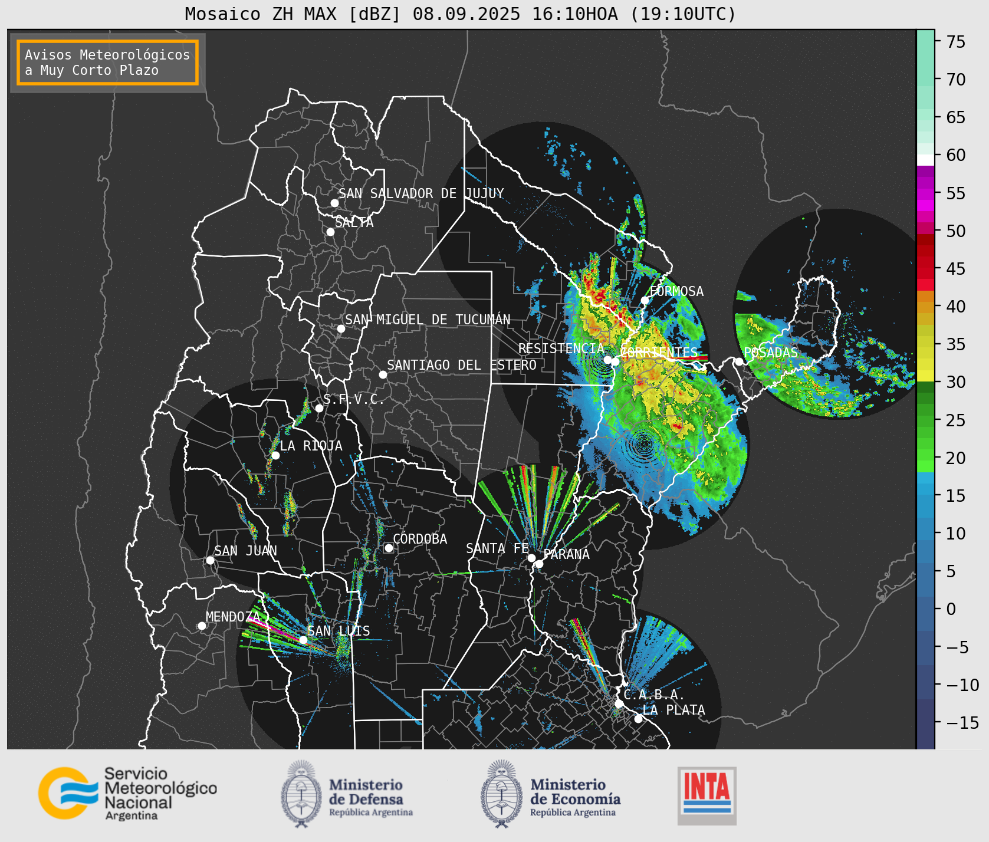Click the CÓRDOBA label text
Image resolution: width=989 pixels, height=842 pixels.
pyautogui.click(x=420, y=539)
